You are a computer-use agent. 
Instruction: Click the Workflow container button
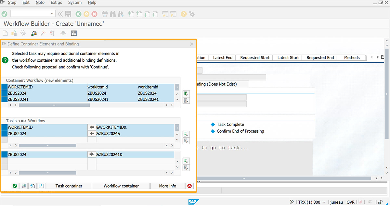point(121,186)
